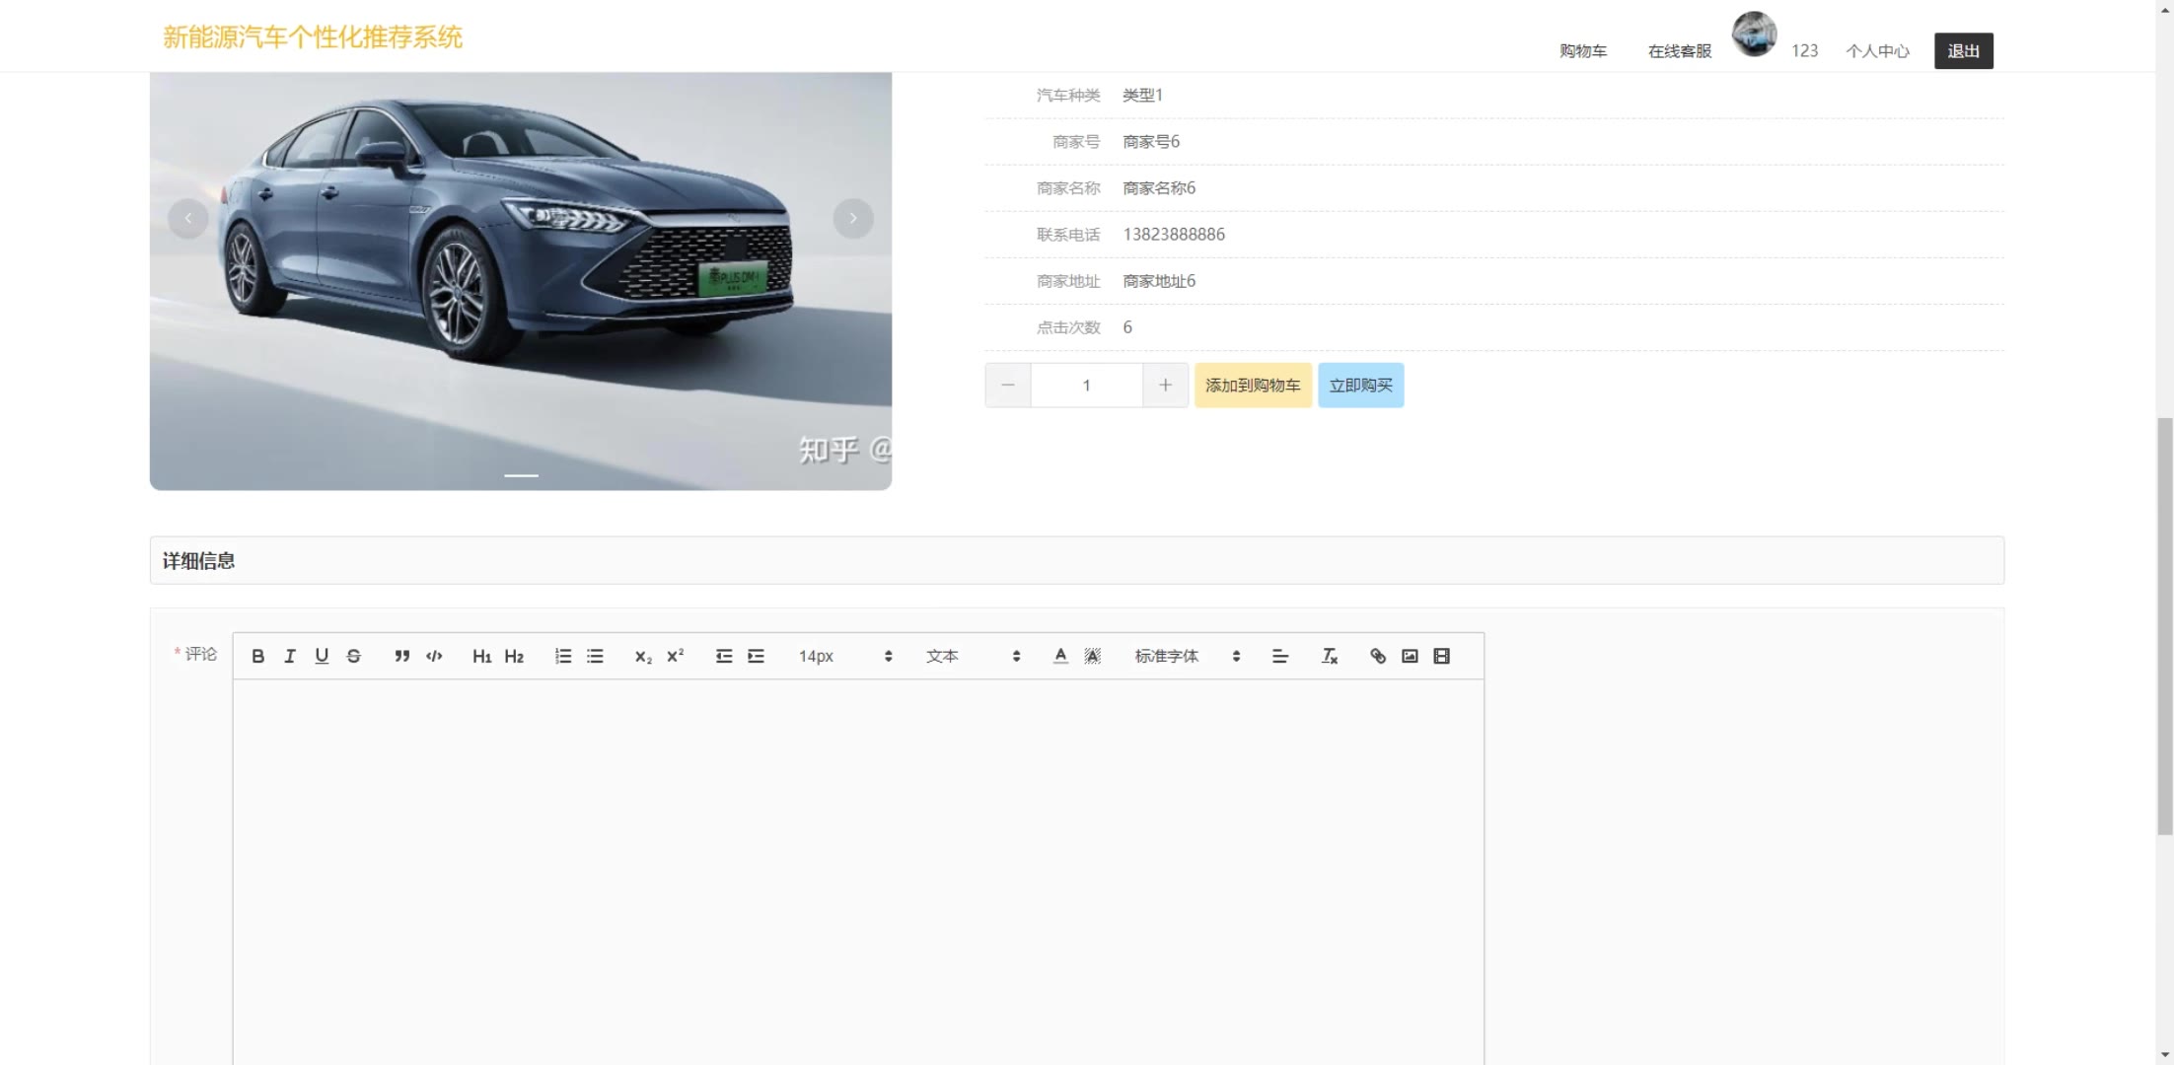Open the text alignment options

(x=1280, y=656)
